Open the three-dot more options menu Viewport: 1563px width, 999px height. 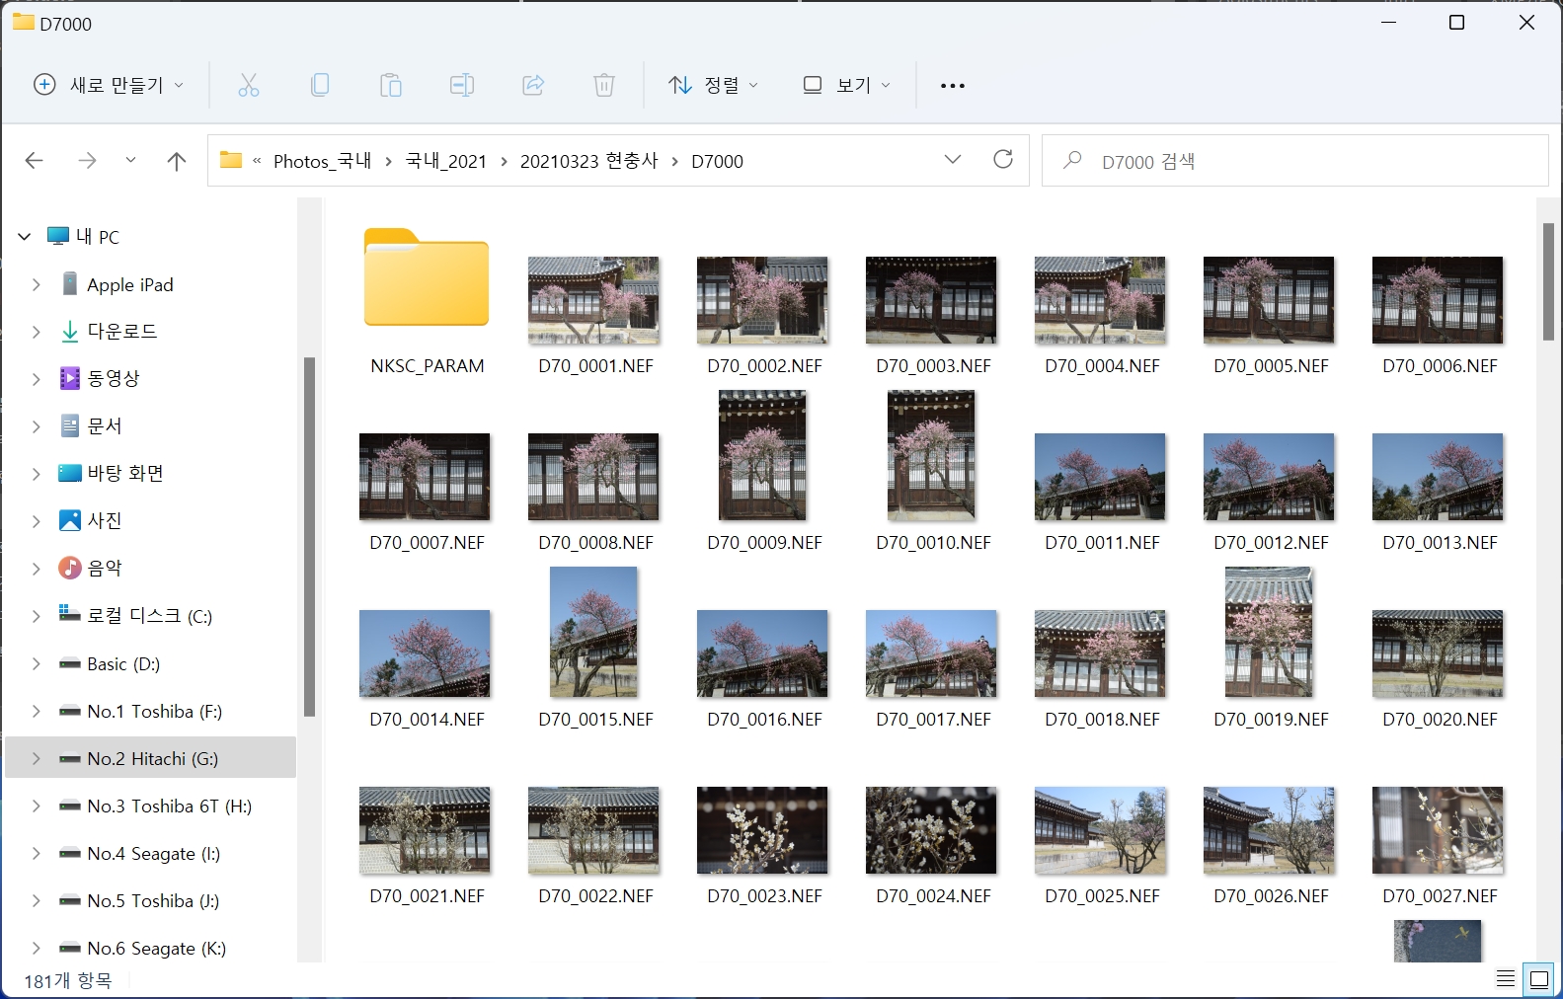point(953,86)
